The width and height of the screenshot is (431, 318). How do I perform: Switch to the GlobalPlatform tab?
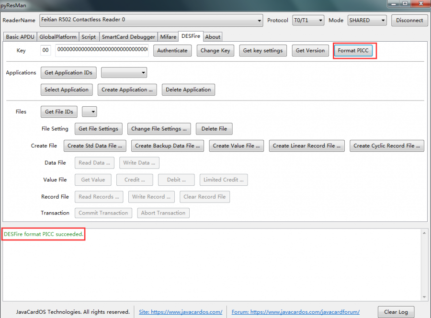tap(58, 37)
